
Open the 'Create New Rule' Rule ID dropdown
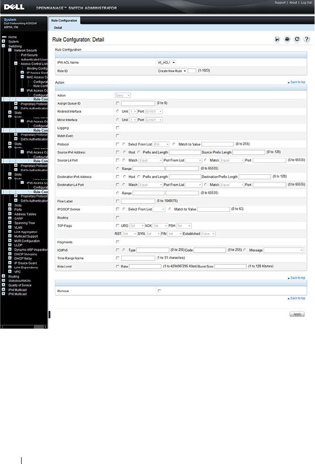pos(172,71)
